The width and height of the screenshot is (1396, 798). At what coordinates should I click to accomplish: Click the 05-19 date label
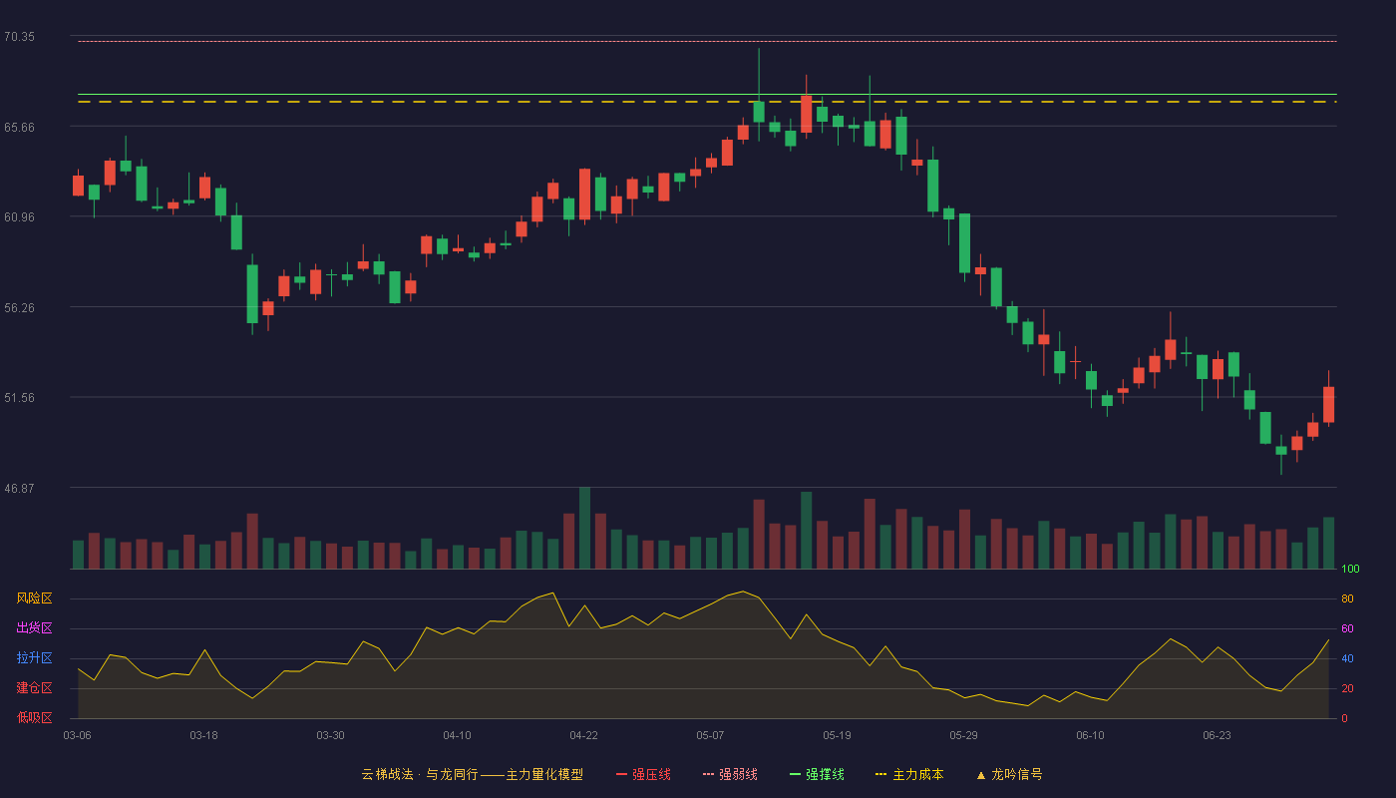[837, 735]
